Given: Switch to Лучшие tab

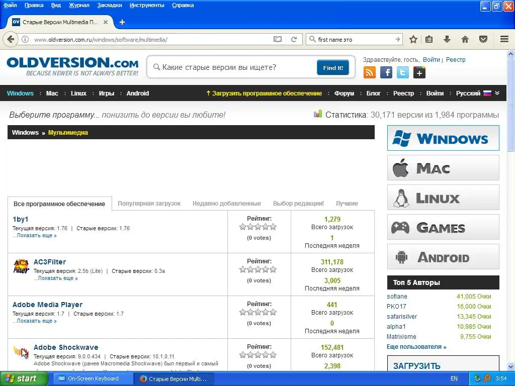Looking at the screenshot, I should [347, 204].
